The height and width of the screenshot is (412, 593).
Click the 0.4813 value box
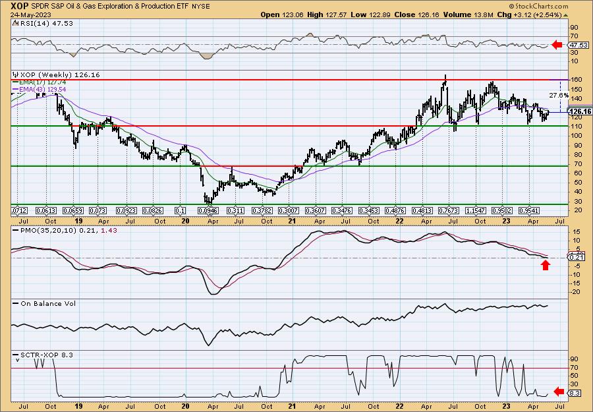[422, 210]
